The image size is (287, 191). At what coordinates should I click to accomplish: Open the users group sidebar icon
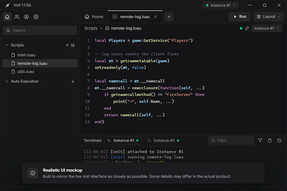[17, 17]
